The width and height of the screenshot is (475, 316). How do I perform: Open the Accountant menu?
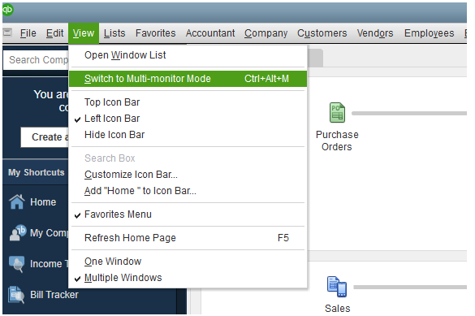click(x=210, y=33)
